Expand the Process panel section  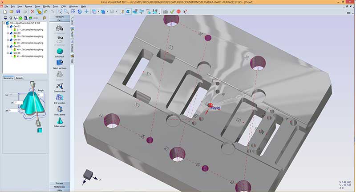(59, 183)
